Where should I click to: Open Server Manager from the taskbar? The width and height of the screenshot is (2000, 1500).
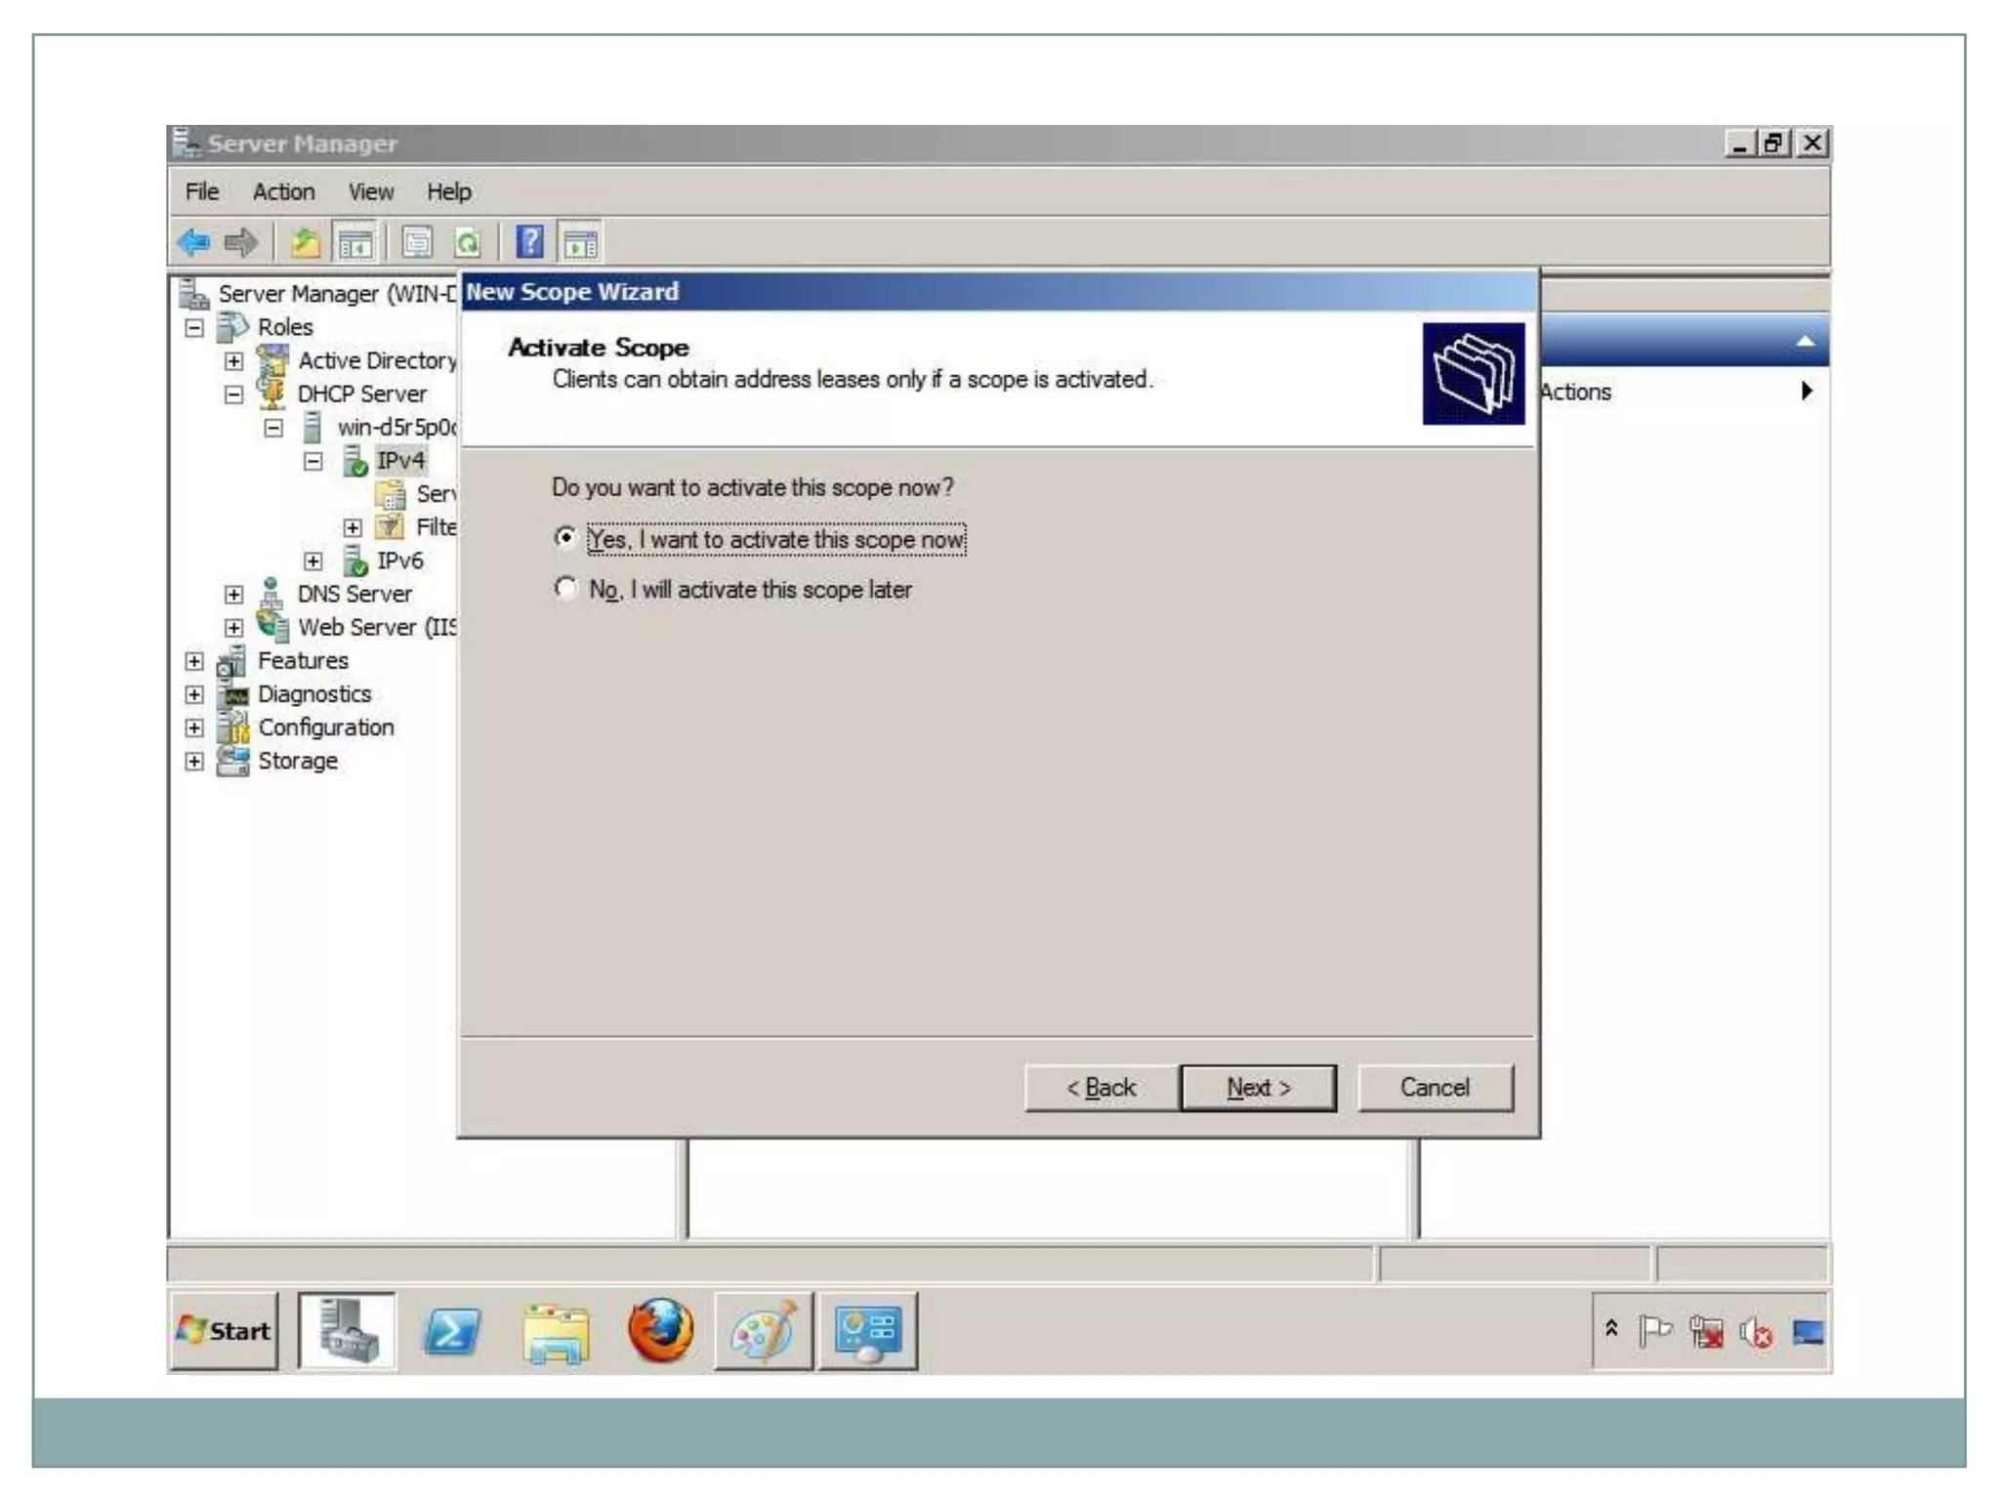[347, 1330]
